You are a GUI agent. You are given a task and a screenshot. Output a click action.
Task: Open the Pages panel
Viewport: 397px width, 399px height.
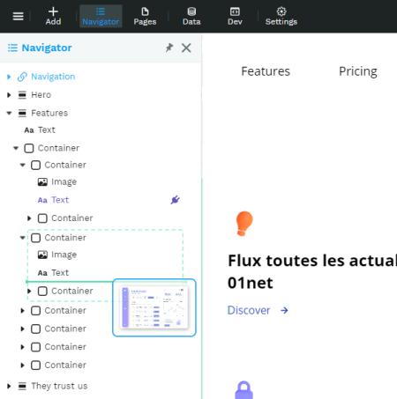click(145, 16)
